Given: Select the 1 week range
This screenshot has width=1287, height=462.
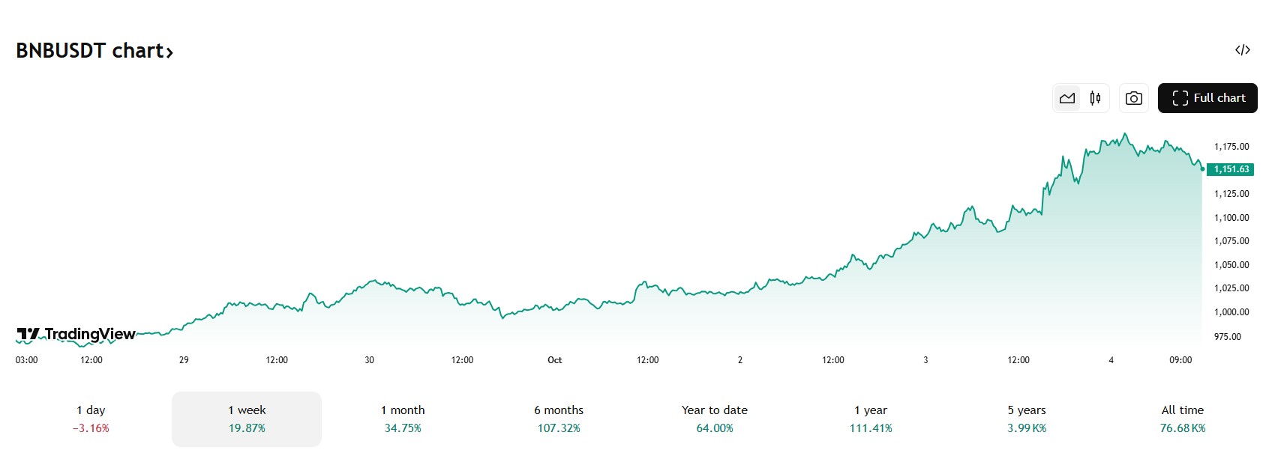Looking at the screenshot, I should coord(247,419).
